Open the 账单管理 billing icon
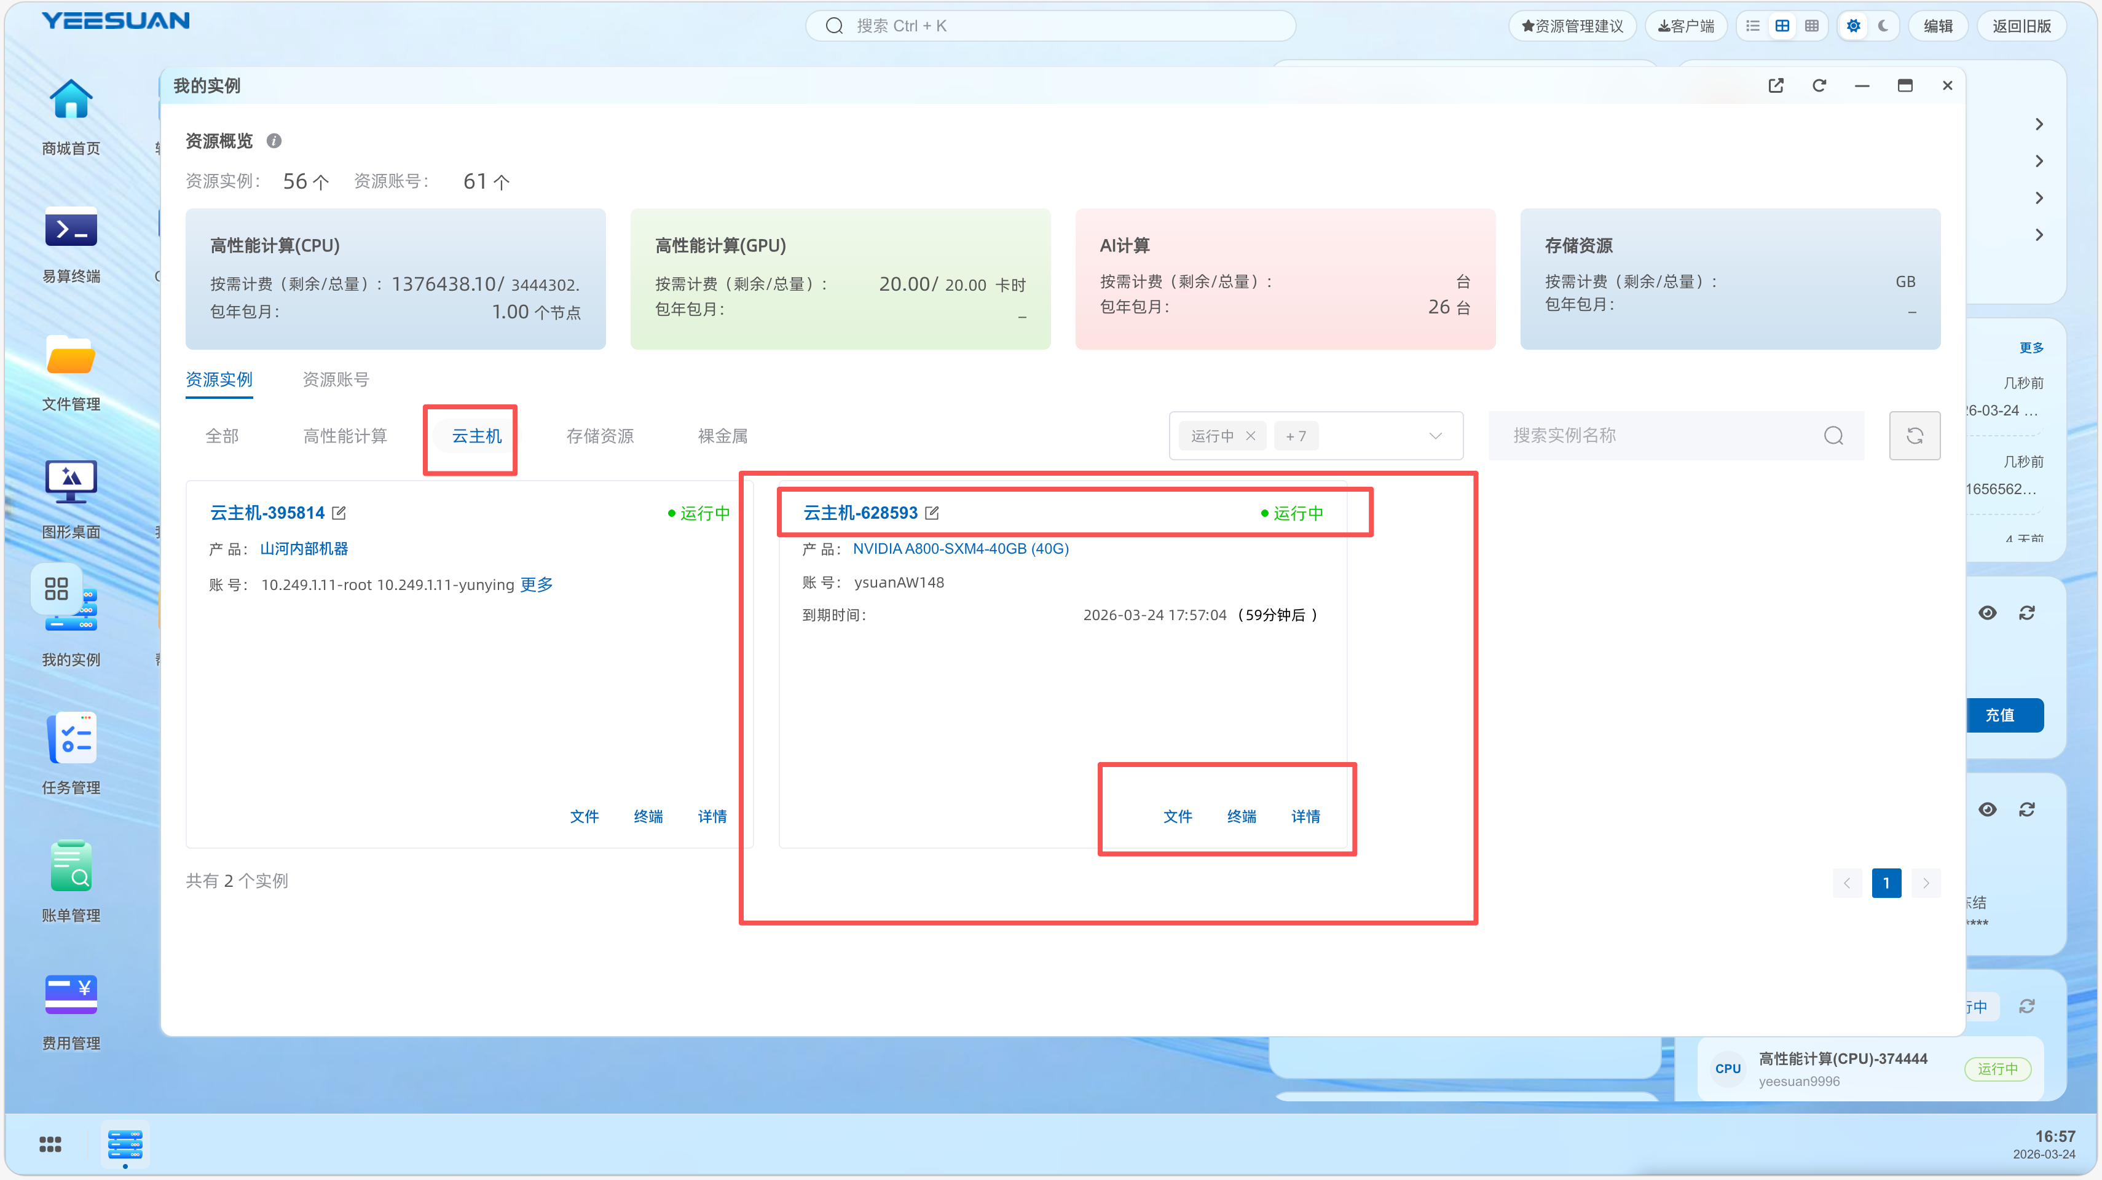The image size is (2102, 1180). pyautogui.click(x=71, y=867)
